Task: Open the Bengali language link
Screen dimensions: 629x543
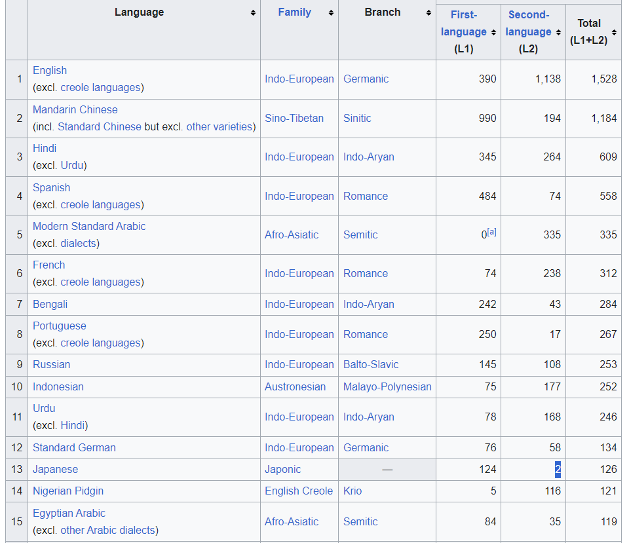Action: point(50,305)
